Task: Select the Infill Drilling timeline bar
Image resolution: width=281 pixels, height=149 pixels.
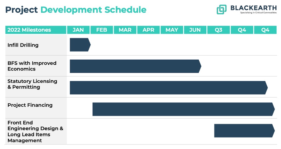Action: click(x=80, y=45)
